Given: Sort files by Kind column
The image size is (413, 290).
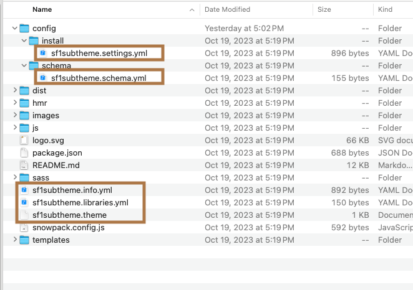Looking at the screenshot, I should [x=386, y=9].
